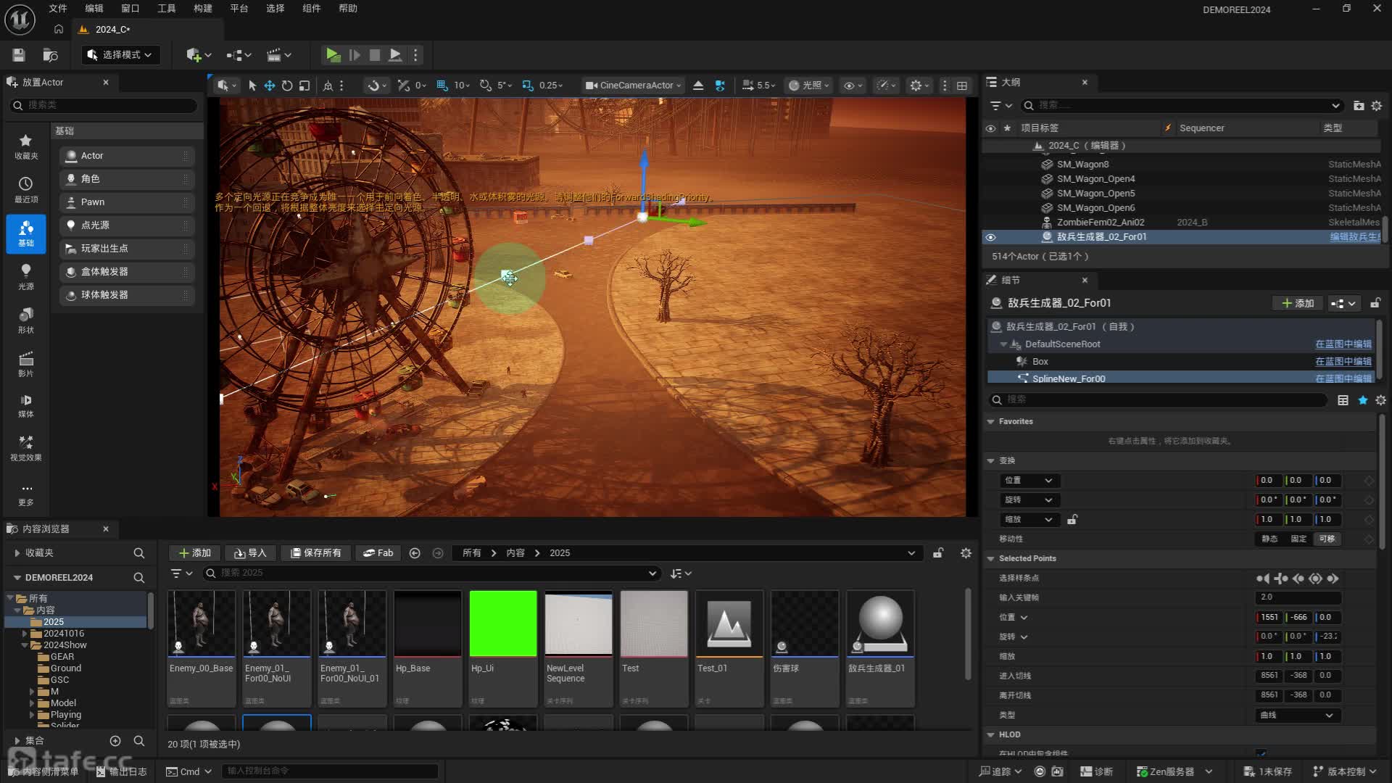Viewport: 1392px width, 783px height.
Task: Switch to the 细节 tab
Action: coord(1011,280)
